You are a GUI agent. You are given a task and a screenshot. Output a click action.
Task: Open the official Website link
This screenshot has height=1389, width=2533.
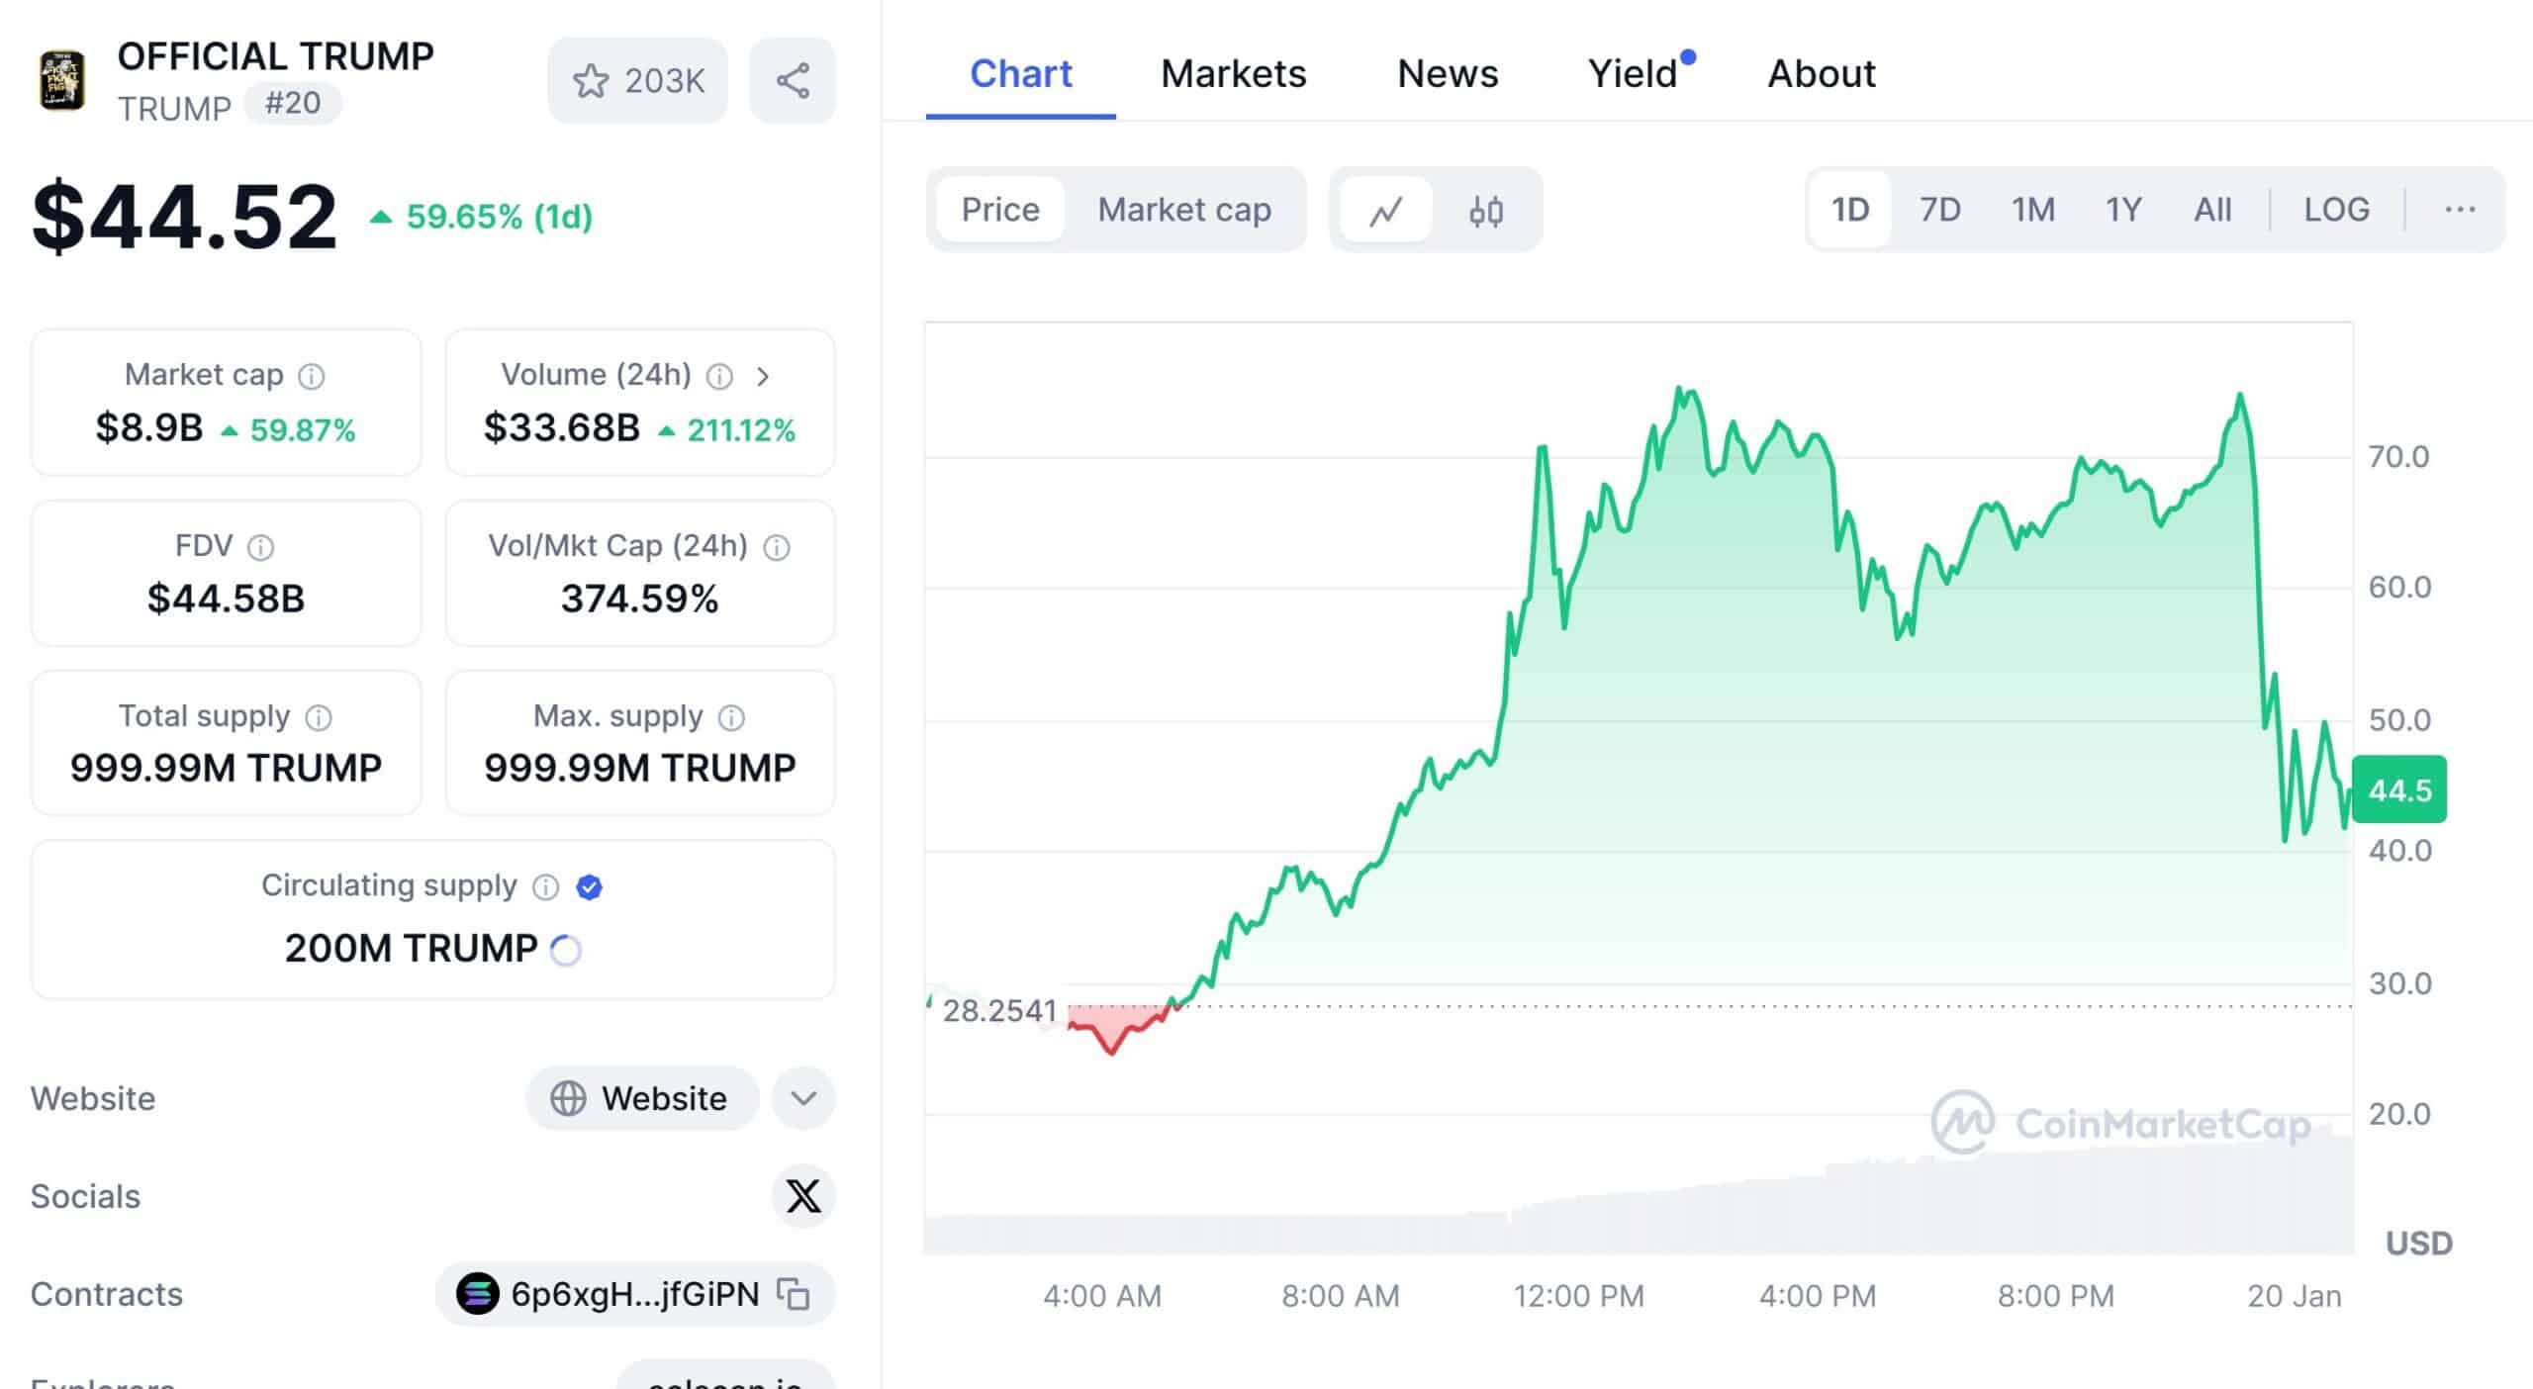click(x=642, y=1098)
